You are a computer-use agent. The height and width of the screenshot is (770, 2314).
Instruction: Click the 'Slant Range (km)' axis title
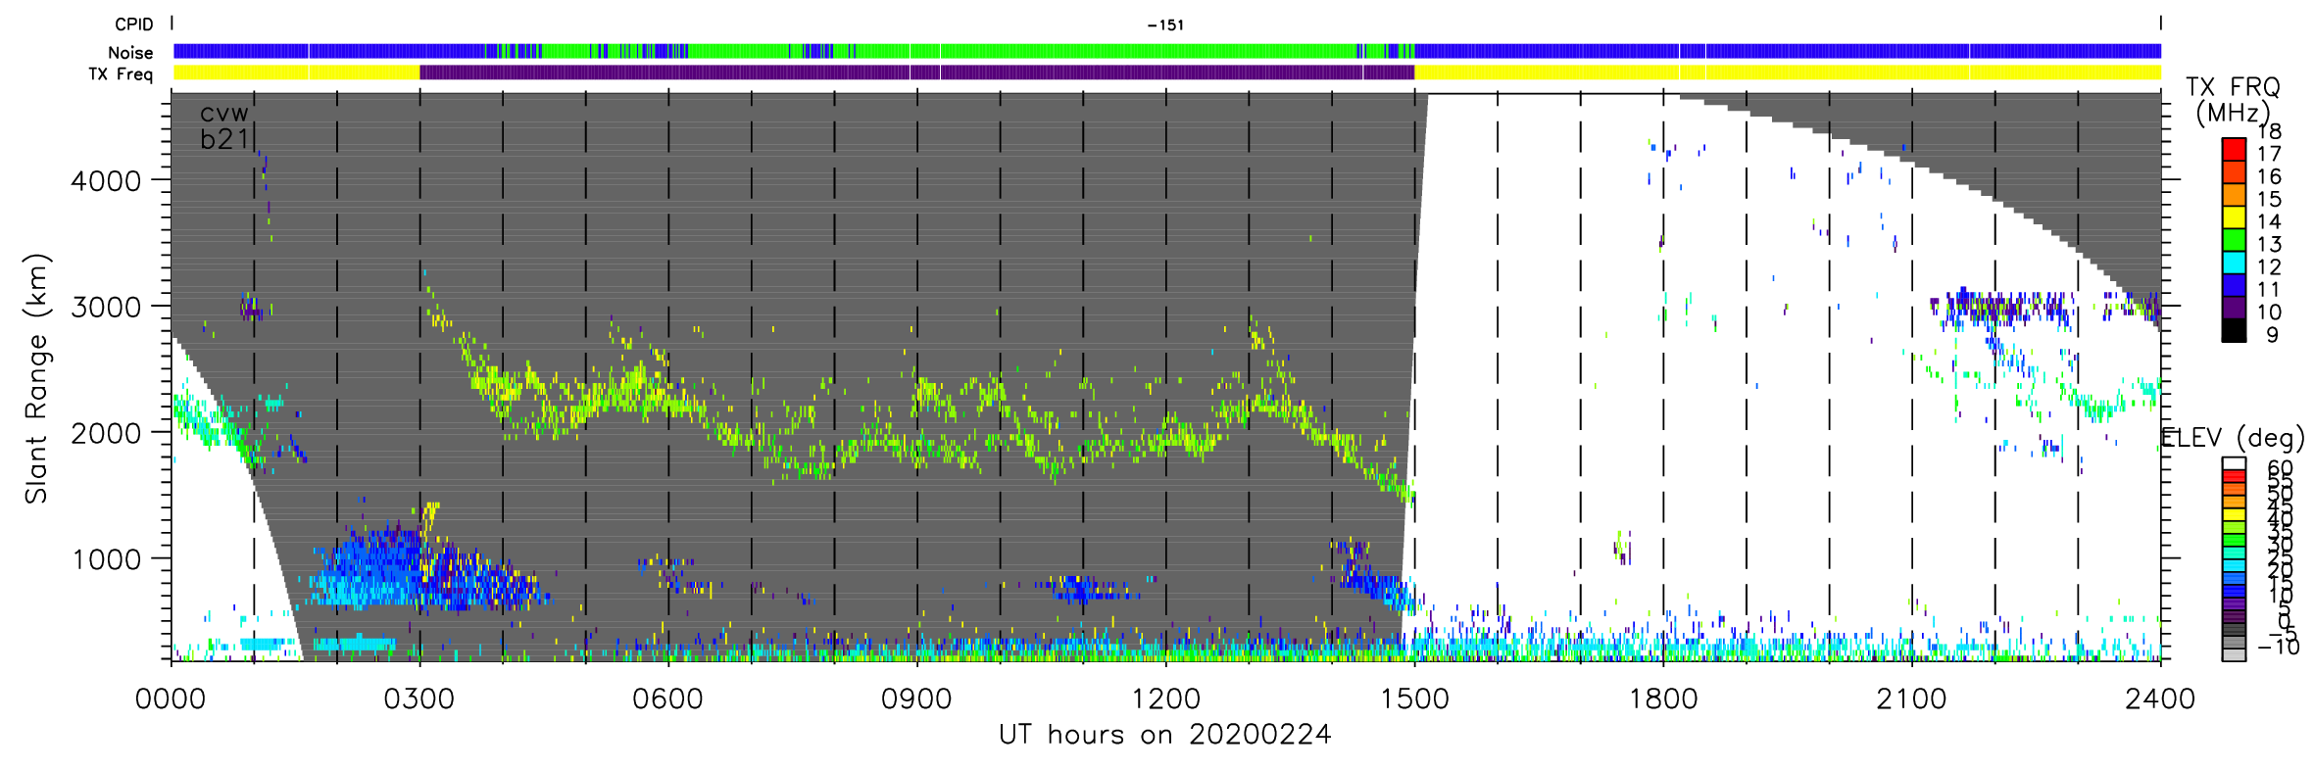(37, 379)
